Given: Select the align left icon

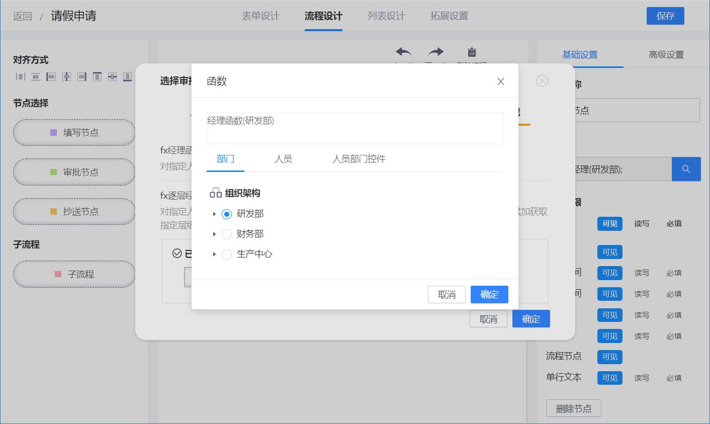Looking at the screenshot, I should click(x=51, y=76).
